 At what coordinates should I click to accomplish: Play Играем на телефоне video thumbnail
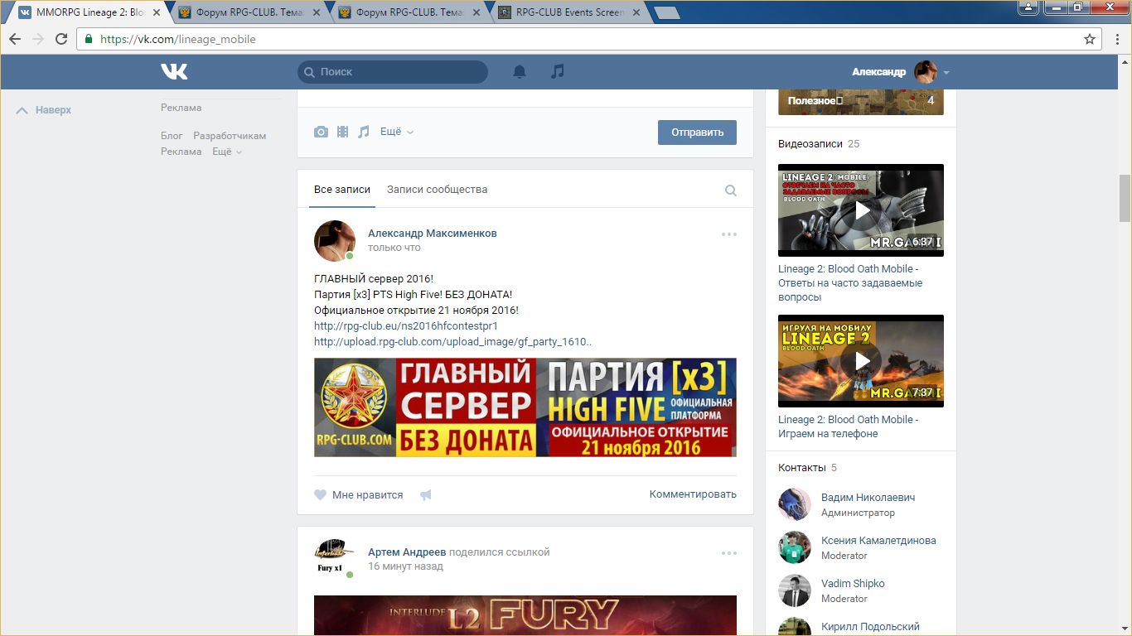point(861,361)
